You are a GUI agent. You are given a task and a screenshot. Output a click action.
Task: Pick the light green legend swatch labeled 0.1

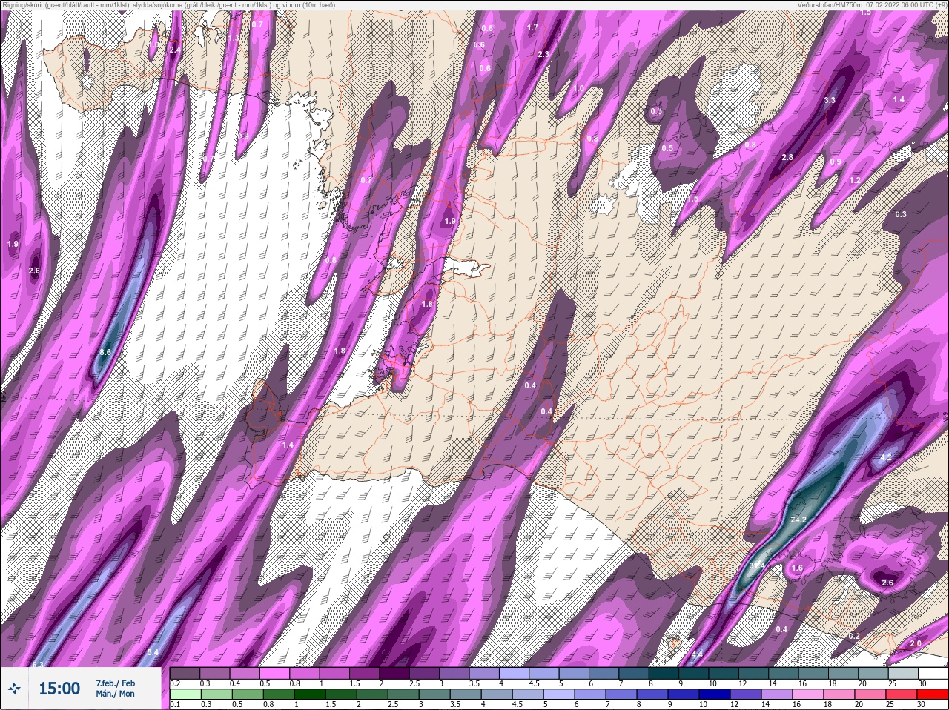[185, 695]
